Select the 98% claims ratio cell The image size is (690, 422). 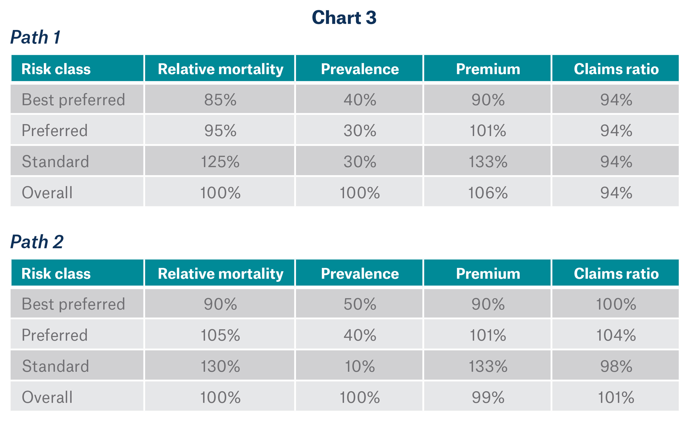point(616,366)
